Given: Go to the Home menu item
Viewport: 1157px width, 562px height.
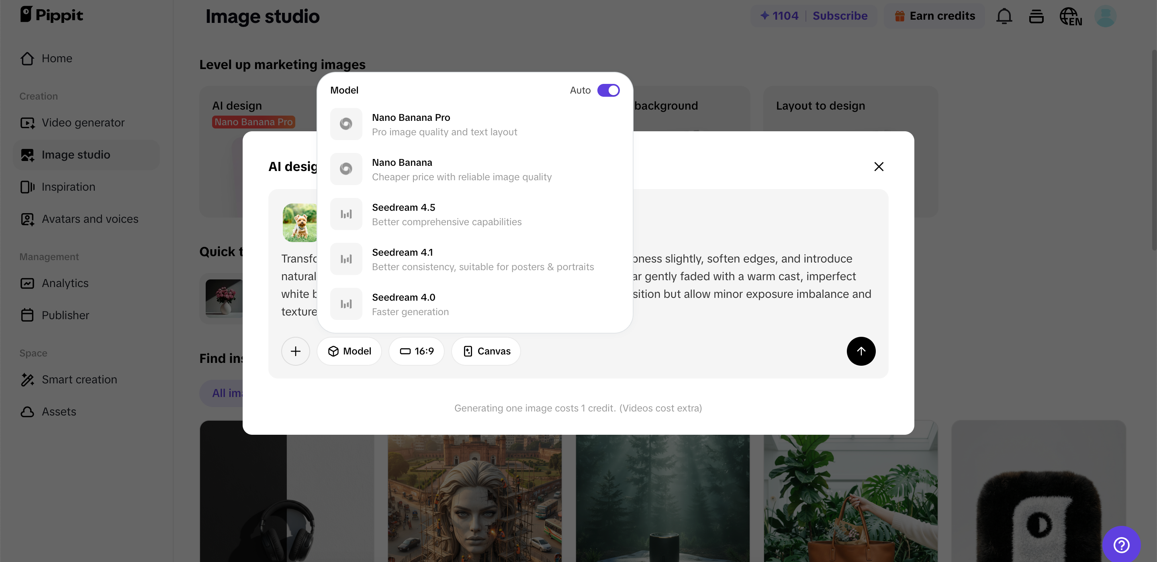Looking at the screenshot, I should 57,58.
